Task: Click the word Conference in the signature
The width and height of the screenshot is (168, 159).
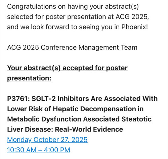Action: click(59, 47)
